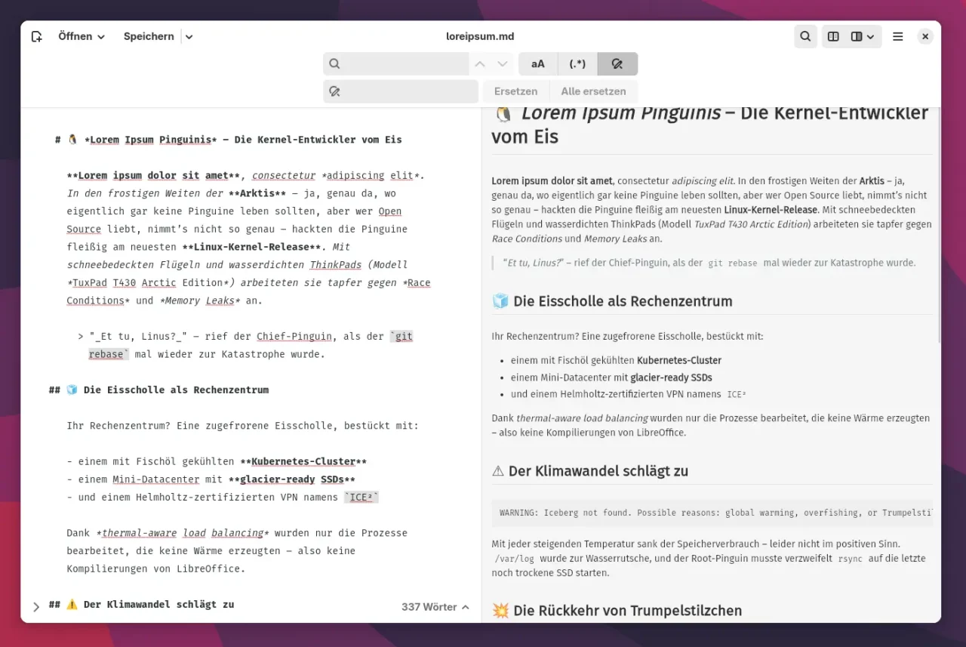Toggle case-sensitive search (aA)
Image resolution: width=966 pixels, height=647 pixels.
(x=537, y=64)
